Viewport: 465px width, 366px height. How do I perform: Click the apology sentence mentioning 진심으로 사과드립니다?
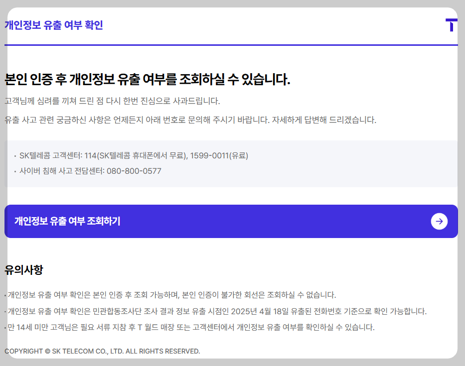[x=112, y=101]
